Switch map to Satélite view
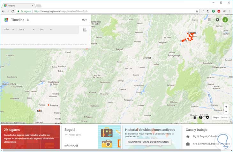The image size is (233, 152). click(224, 118)
